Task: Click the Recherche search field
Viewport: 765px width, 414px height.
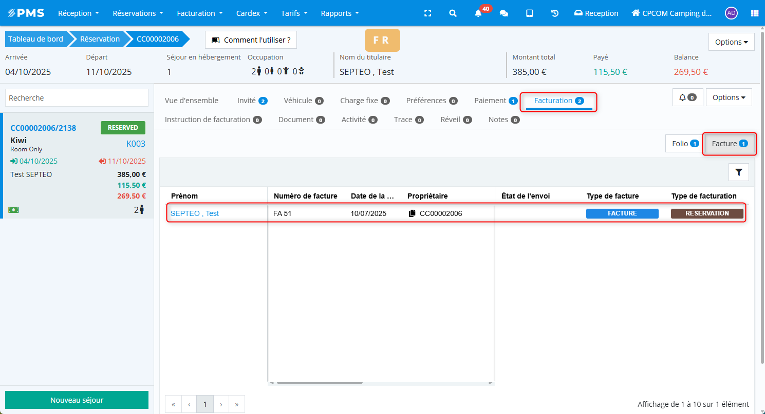Action: coord(77,97)
